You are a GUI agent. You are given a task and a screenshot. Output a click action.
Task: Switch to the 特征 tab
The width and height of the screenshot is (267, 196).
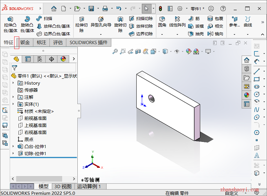tap(9, 42)
